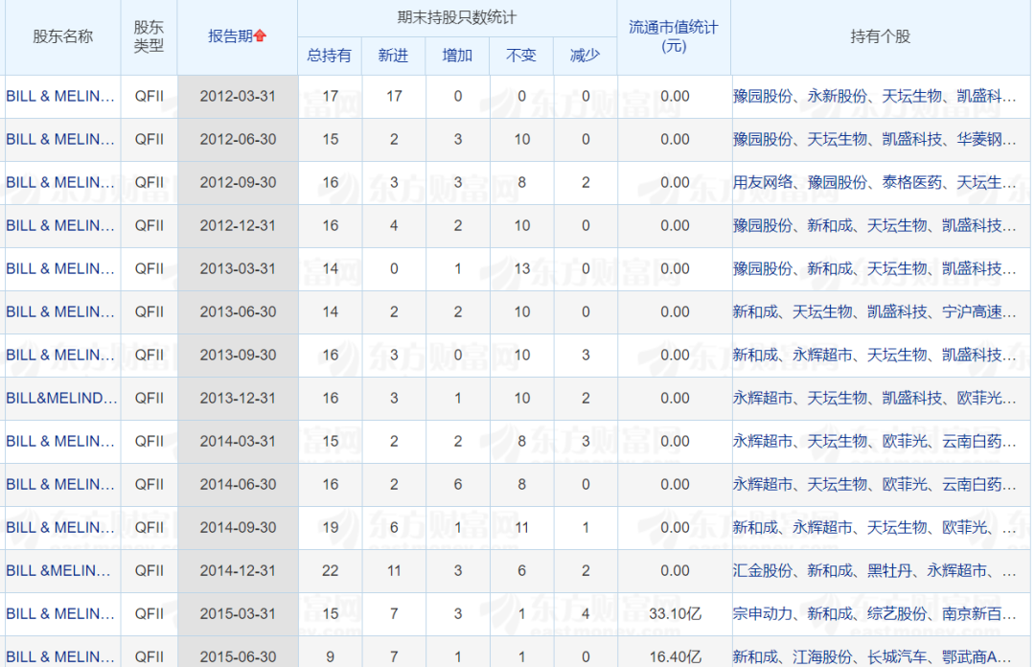1035x667 pixels.
Task: Sort by 报告期 column header
Action: (230, 36)
